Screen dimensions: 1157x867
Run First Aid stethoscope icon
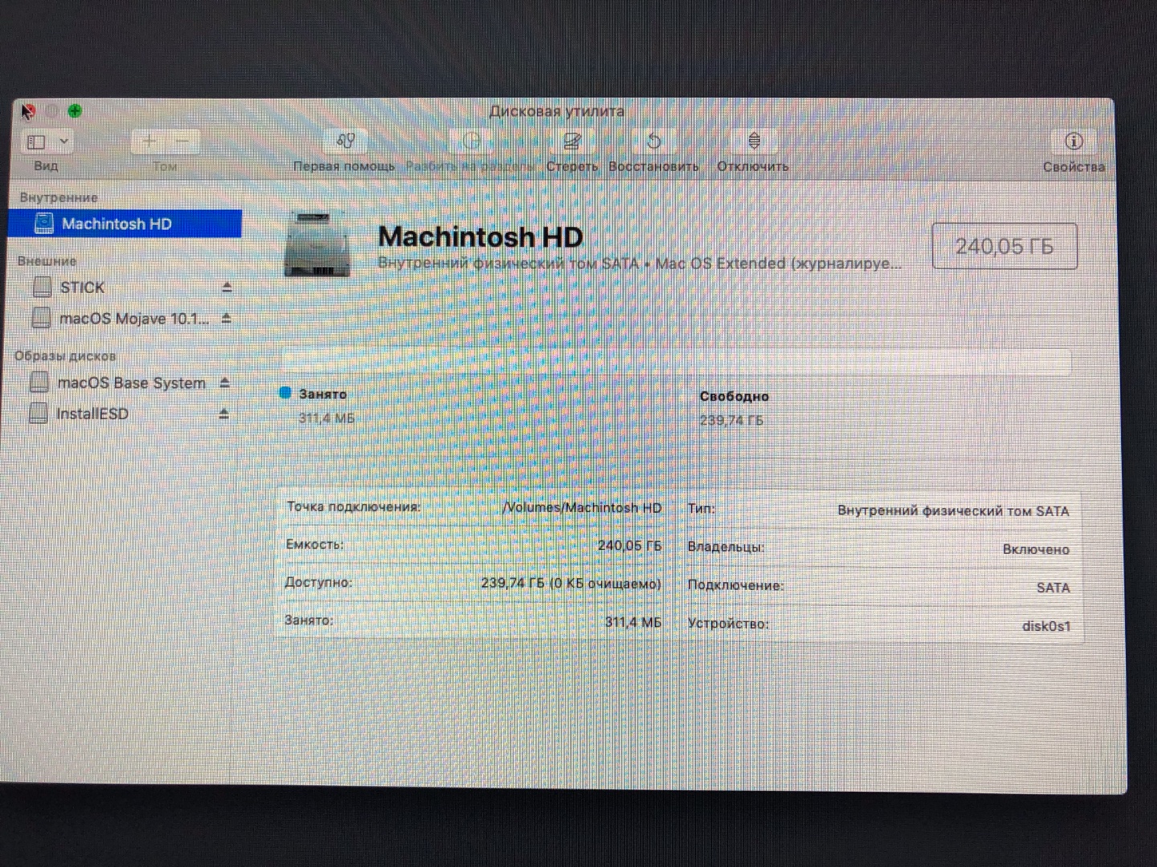point(345,141)
